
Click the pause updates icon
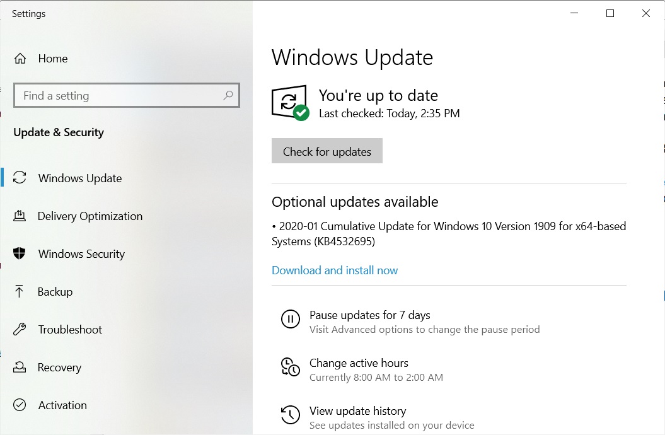[291, 319]
